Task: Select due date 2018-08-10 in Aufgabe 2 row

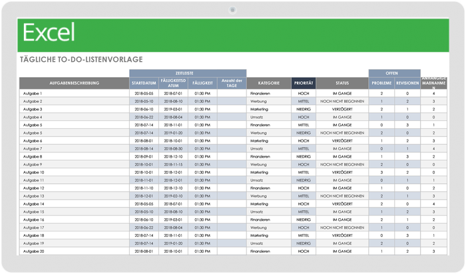Action: [x=173, y=101]
